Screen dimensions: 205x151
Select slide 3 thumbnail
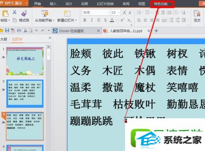(x=25, y=126)
